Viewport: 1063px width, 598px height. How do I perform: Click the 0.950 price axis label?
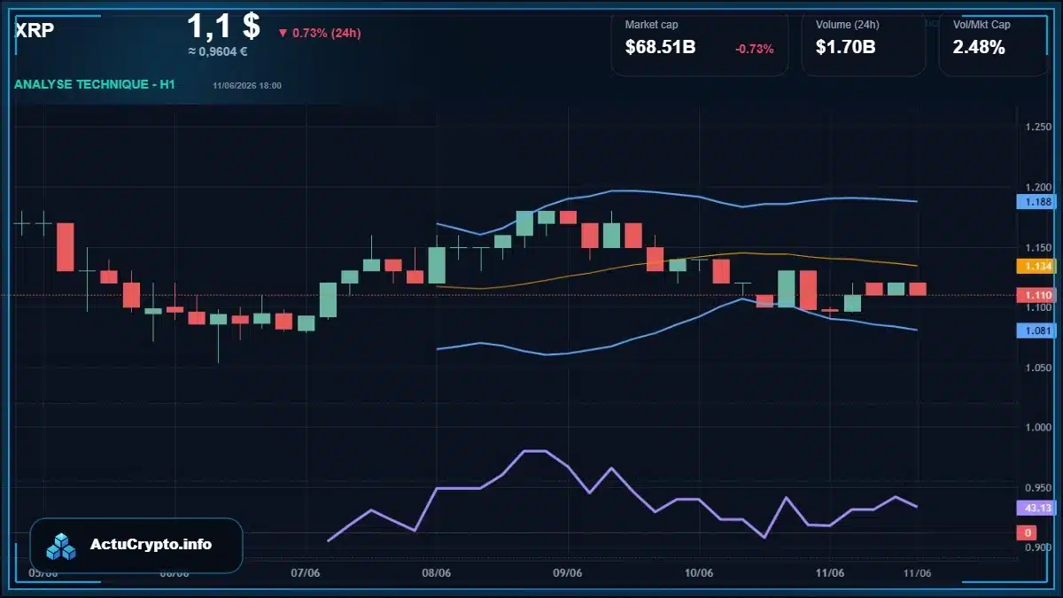1037,487
